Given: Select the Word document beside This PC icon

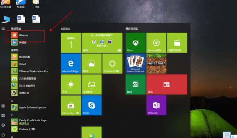Looking at the screenshot, I should point(21,19).
